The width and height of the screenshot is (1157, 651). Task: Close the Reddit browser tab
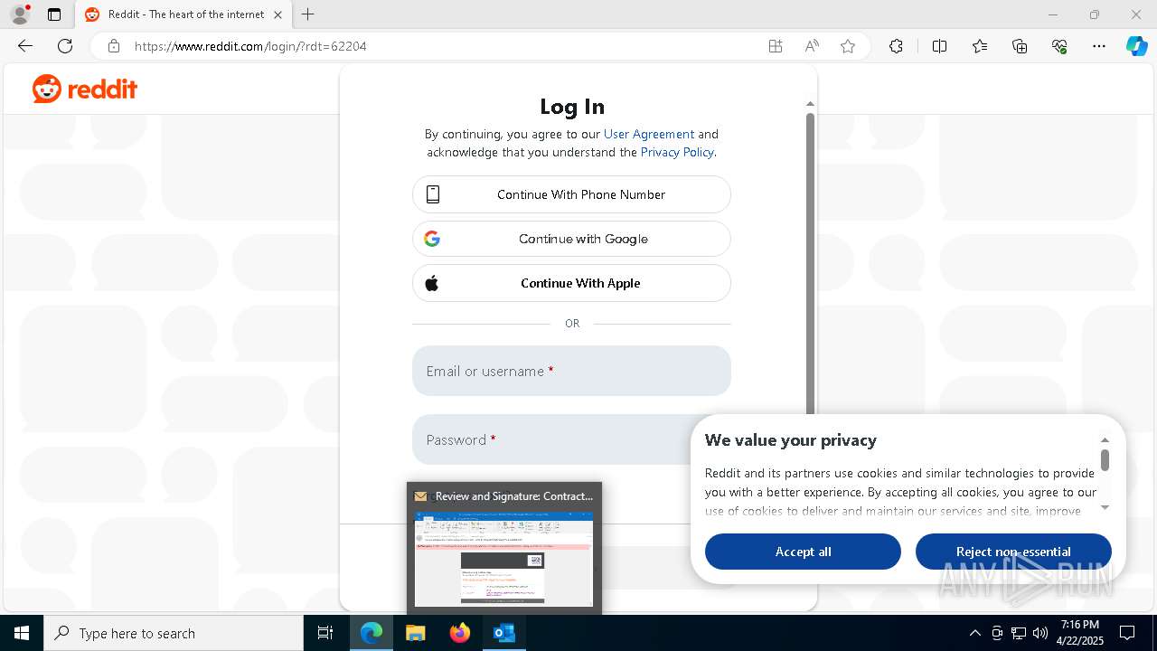click(x=277, y=14)
